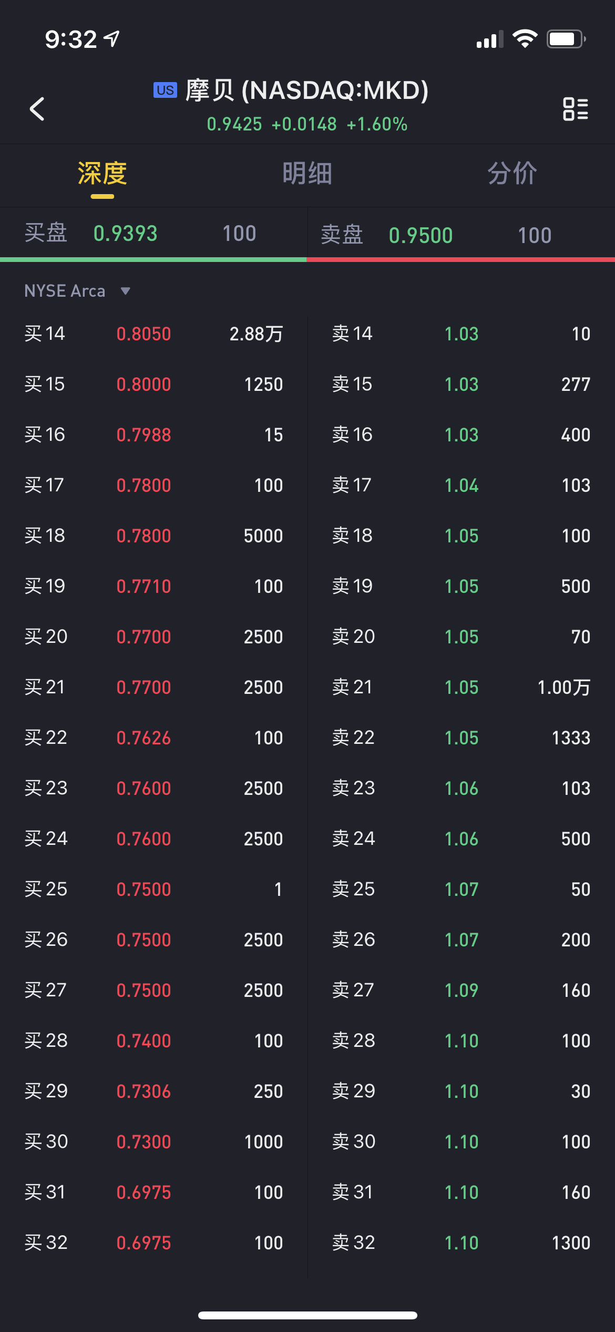
Task: Switch to the 明细 tab
Action: [x=307, y=174]
